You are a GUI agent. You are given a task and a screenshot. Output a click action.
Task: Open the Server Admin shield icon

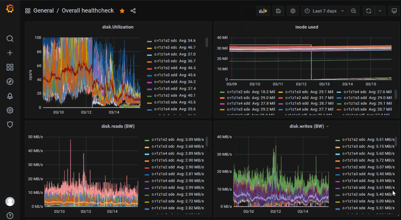point(10,124)
